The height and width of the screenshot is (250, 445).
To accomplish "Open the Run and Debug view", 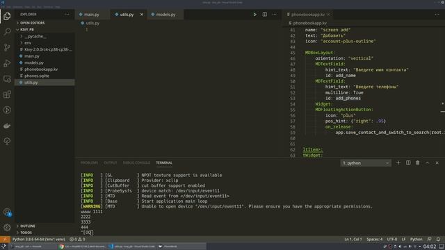I will (7, 63).
